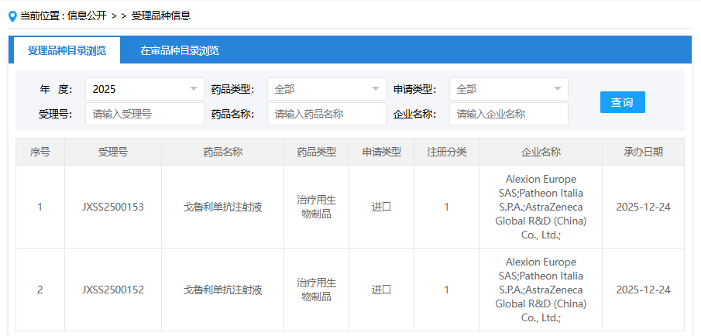The width and height of the screenshot is (701, 336).
Task: Select the 受理品种目录浏览 tab
Action: pos(67,51)
